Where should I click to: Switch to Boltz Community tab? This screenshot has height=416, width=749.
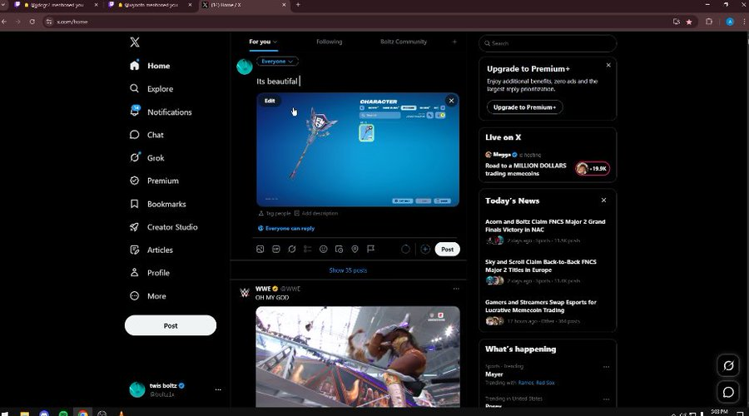[404, 42]
